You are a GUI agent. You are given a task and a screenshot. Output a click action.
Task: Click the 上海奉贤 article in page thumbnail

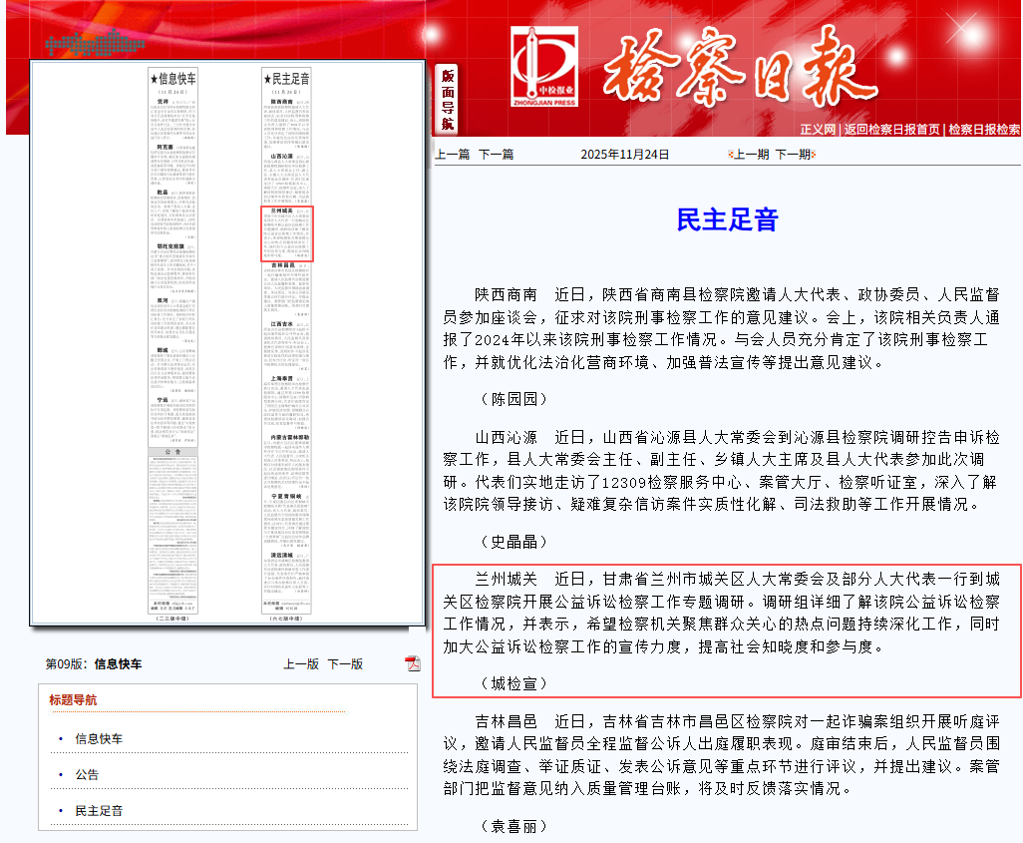(x=287, y=404)
